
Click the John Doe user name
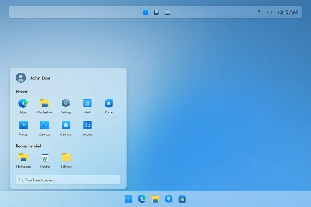(x=40, y=78)
